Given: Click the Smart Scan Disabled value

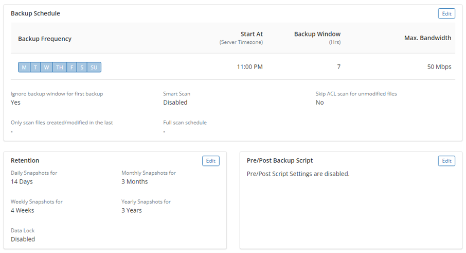Looking at the screenshot, I should click(175, 103).
